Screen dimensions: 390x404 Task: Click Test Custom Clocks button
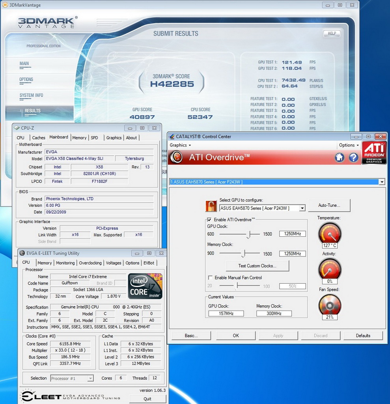coord(258,266)
